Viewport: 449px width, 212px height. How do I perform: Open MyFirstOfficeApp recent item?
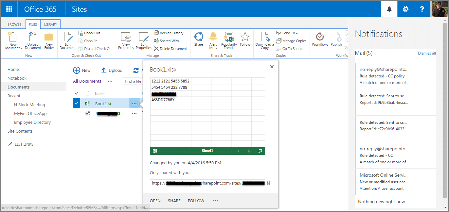(30, 113)
